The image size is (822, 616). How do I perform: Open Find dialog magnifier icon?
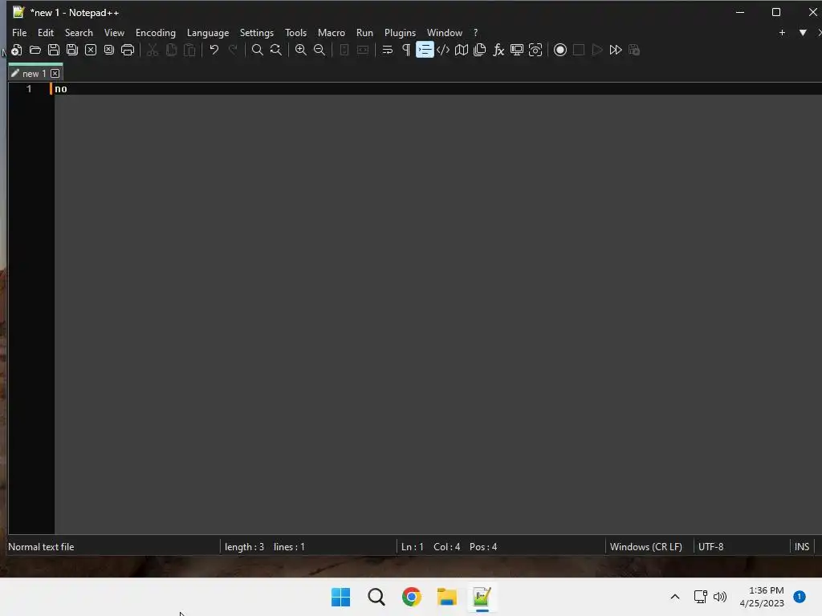258,51
